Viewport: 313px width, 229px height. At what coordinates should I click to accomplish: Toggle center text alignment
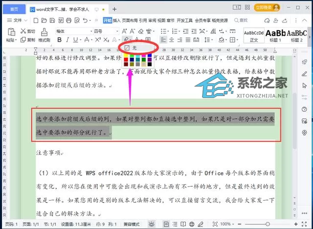pos(172,40)
